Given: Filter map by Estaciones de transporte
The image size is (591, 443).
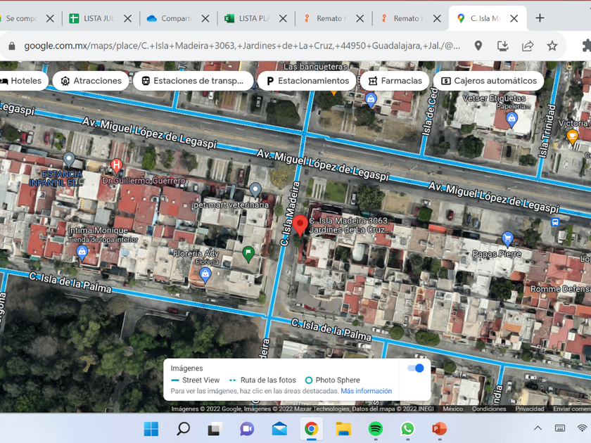Looking at the screenshot, I should pyautogui.click(x=193, y=81).
